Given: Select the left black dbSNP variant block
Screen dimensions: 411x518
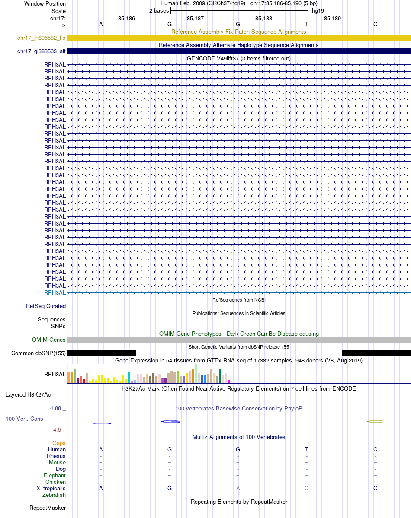Looking at the screenshot, I should pyautogui.click(x=102, y=353).
